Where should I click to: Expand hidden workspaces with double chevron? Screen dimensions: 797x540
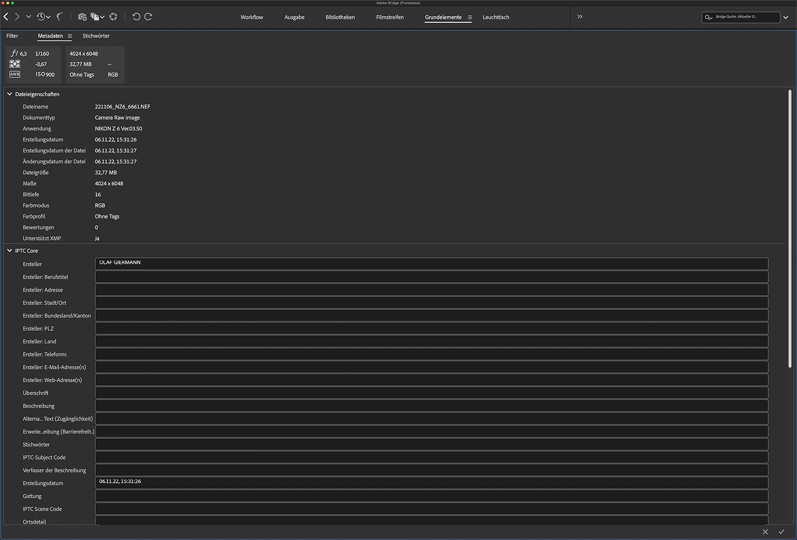tap(580, 17)
